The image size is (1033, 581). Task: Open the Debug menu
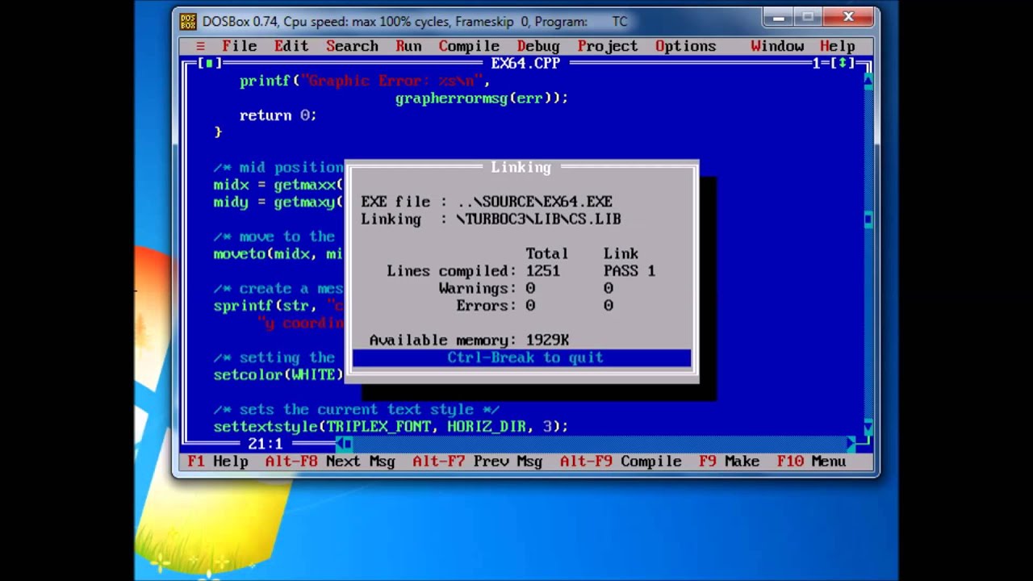point(537,46)
